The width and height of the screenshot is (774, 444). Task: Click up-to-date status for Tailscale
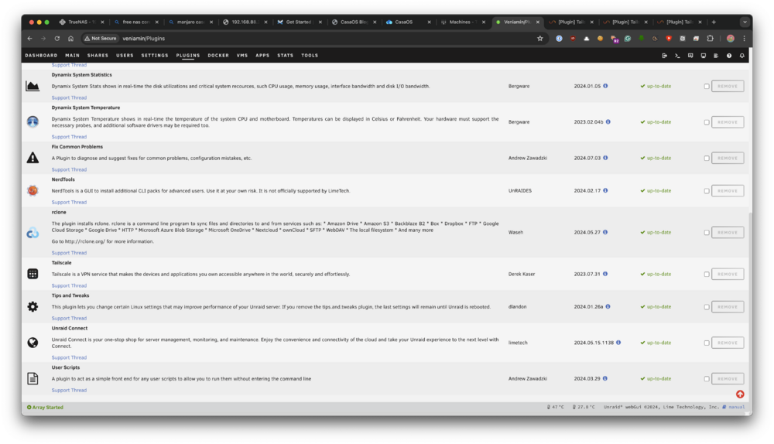(656, 274)
